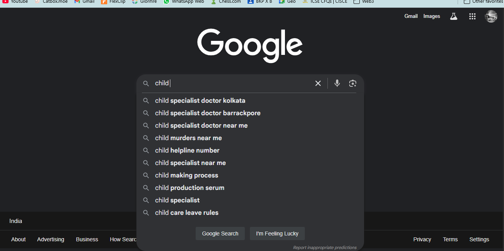Select 'child specialist doctor barrackpore' suggestion

tap(207, 113)
